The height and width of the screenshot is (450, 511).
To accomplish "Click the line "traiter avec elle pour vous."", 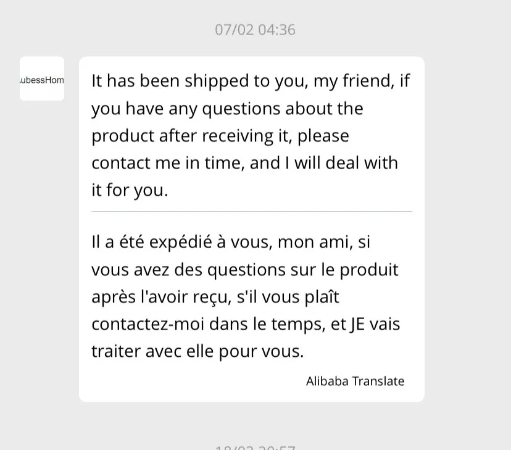I will [x=197, y=351].
